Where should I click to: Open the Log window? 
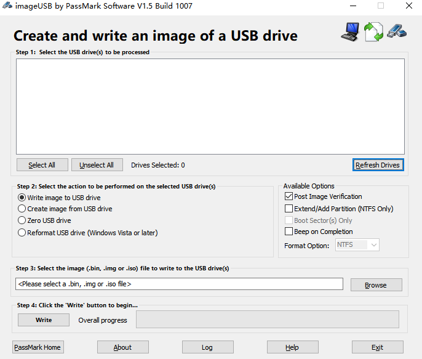click(207, 347)
